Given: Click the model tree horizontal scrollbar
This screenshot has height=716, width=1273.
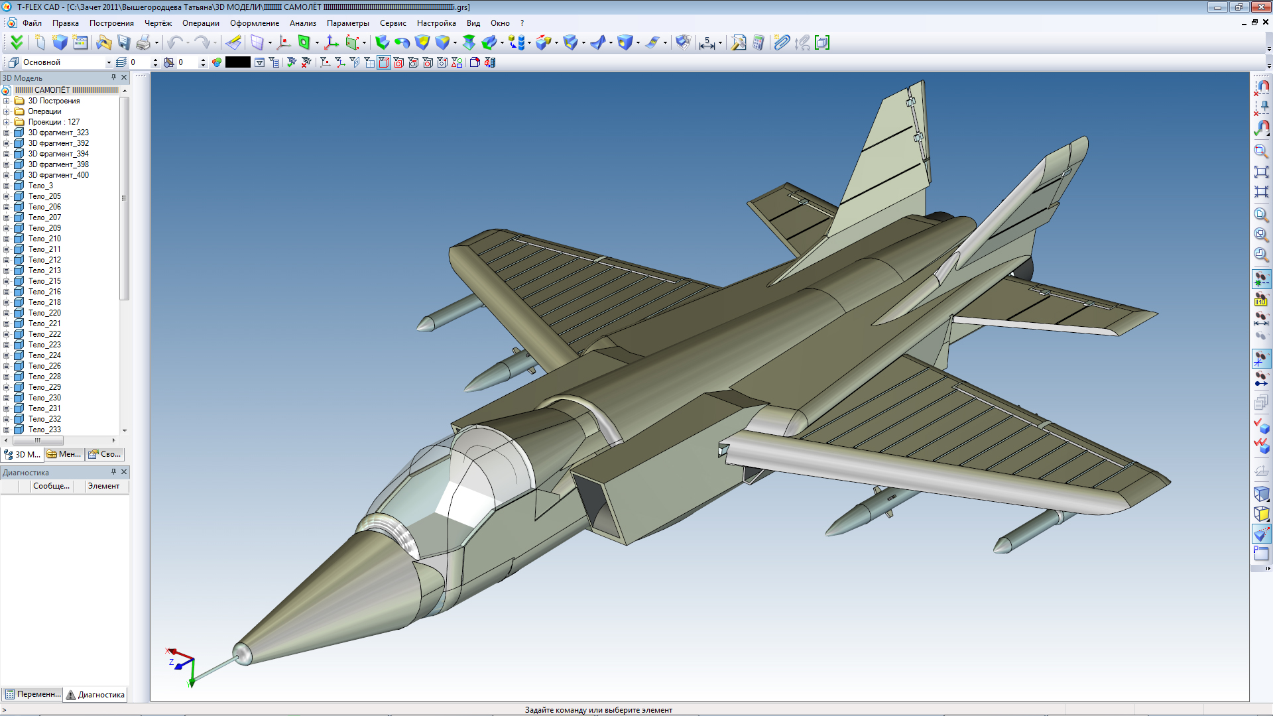Looking at the screenshot, I should pos(38,440).
